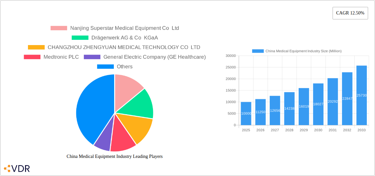Click the 2033 bar with value 25730
Screen dimensions: 375x176
[362, 95]
